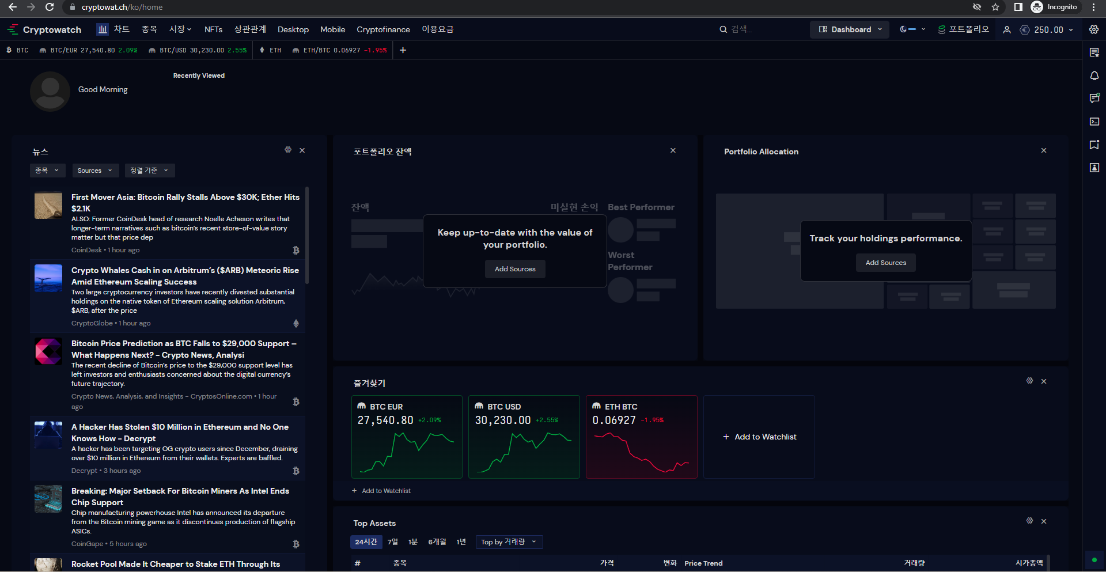Click the ETH/BTC 0.06927 ticker

339,51
